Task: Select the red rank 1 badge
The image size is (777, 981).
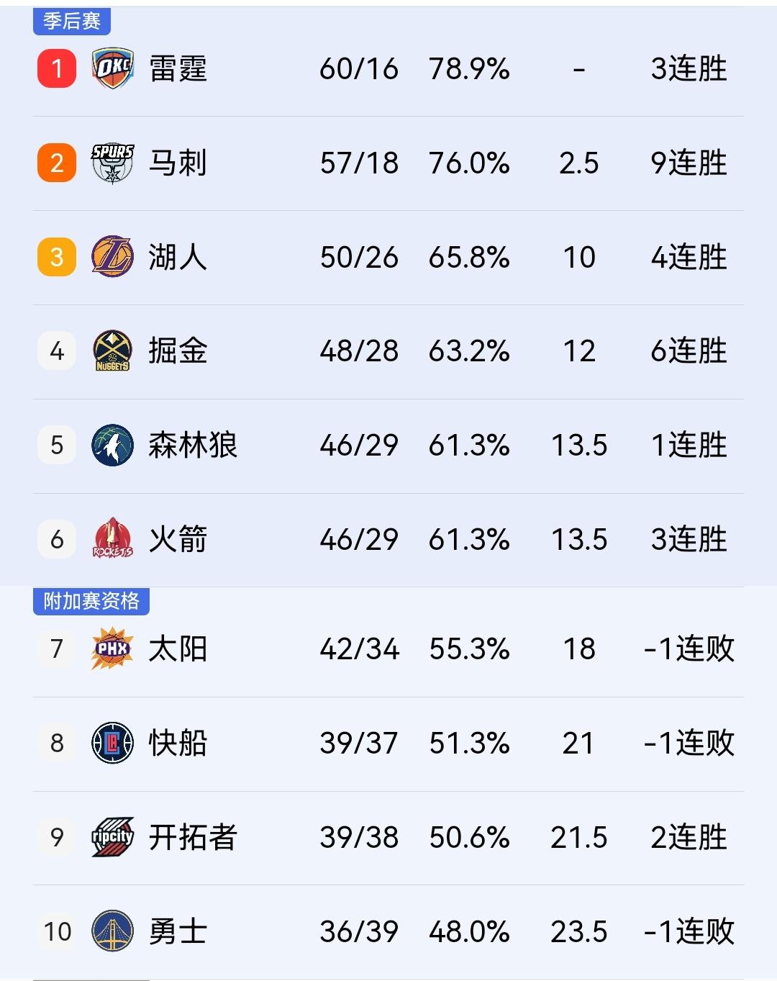Action: [56, 68]
